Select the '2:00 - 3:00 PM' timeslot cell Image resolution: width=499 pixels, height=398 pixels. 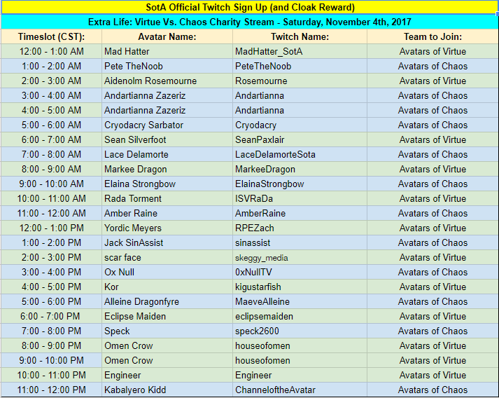pos(51,257)
